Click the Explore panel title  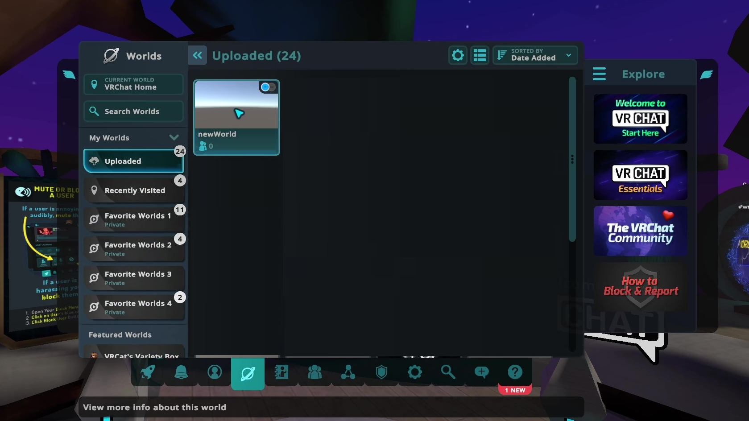pos(643,74)
